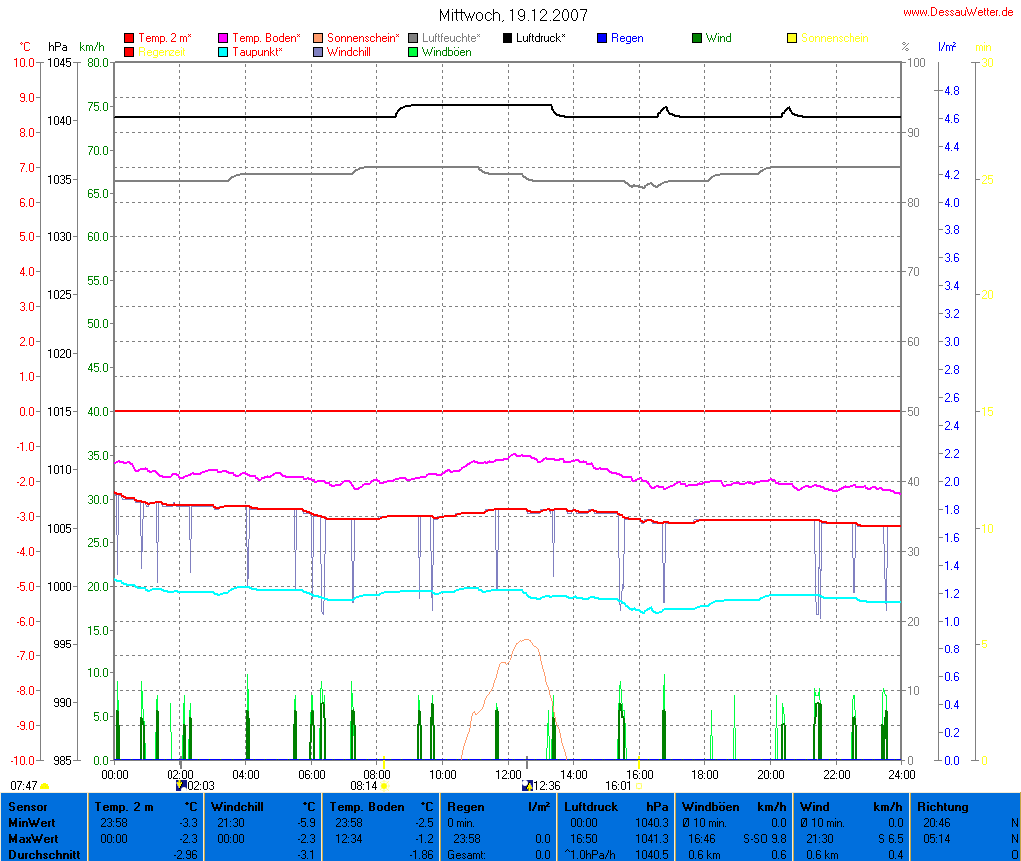Click the sun icon next to 08:14
The width and height of the screenshot is (1021, 861).
tap(384, 786)
